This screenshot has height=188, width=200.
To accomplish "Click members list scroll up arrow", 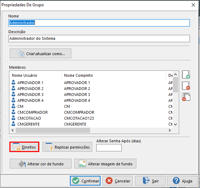I will 176,74.
